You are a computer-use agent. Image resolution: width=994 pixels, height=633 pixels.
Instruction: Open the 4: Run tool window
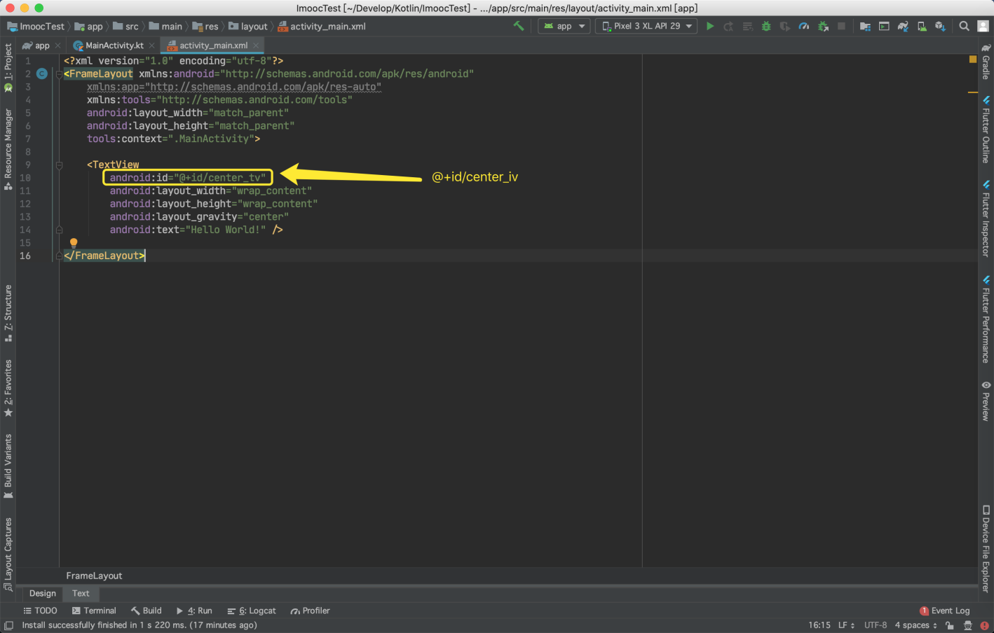pyautogui.click(x=193, y=611)
